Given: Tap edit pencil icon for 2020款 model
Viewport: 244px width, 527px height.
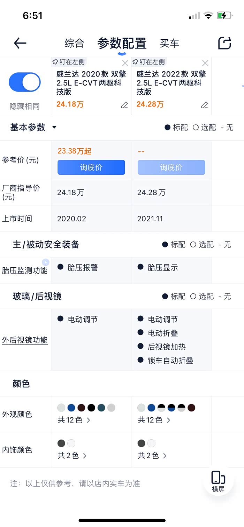Looking at the screenshot, I should pos(124,105).
